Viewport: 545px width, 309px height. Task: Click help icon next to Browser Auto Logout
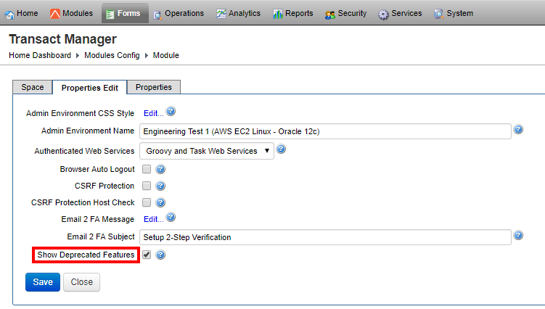coord(161,169)
